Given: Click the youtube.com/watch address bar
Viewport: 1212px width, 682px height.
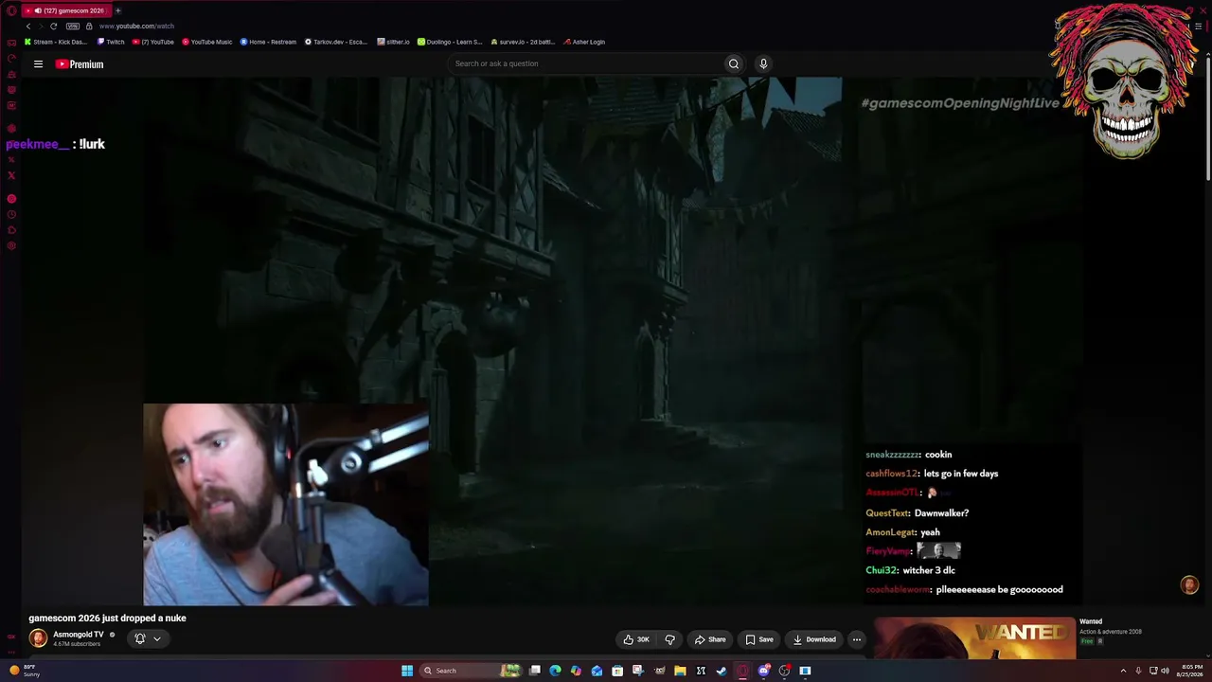Looking at the screenshot, I should click(136, 27).
